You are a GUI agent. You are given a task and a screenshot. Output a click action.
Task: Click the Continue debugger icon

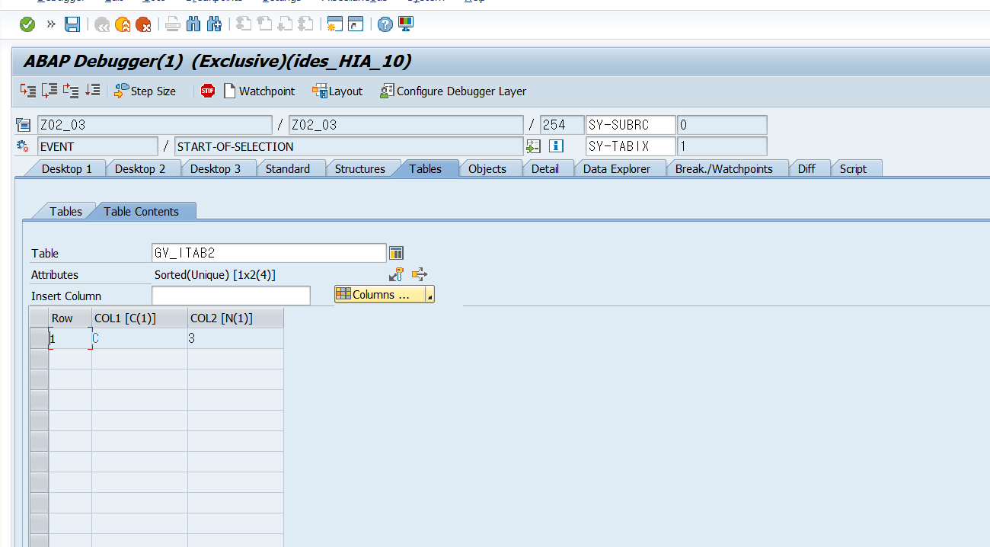93,91
